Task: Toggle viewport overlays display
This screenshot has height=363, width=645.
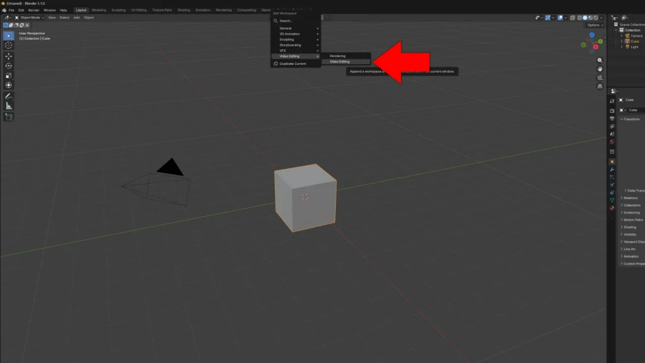Action: (560, 18)
